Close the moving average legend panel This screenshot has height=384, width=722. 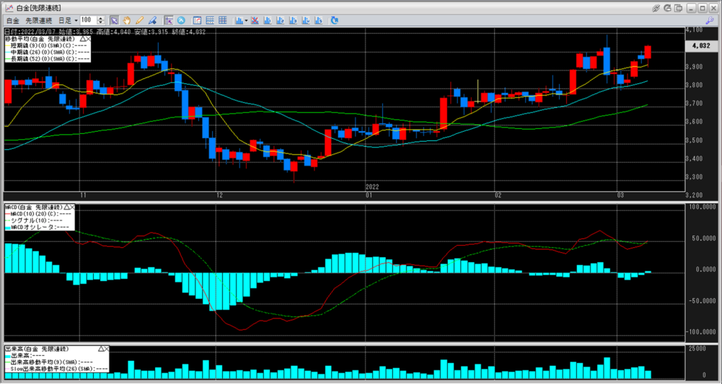tap(88, 38)
